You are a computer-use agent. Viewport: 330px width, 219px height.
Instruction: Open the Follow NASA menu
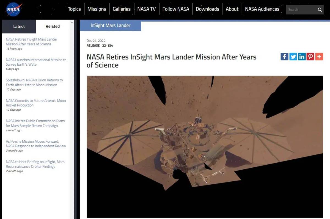click(x=176, y=9)
